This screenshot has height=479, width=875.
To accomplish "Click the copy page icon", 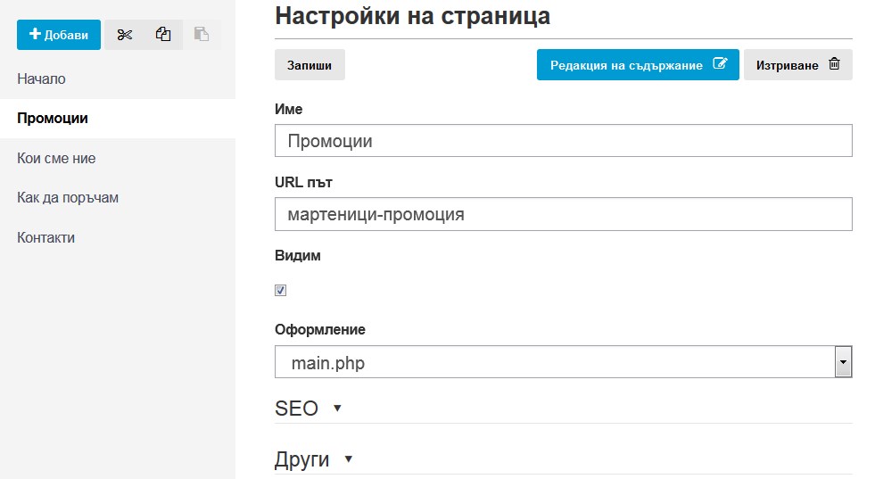I will click(x=163, y=35).
